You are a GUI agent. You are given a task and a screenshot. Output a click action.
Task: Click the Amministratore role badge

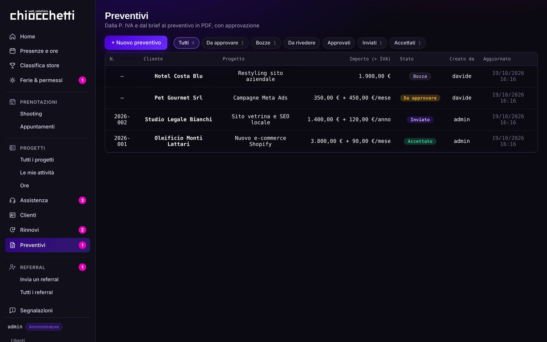coord(44,327)
